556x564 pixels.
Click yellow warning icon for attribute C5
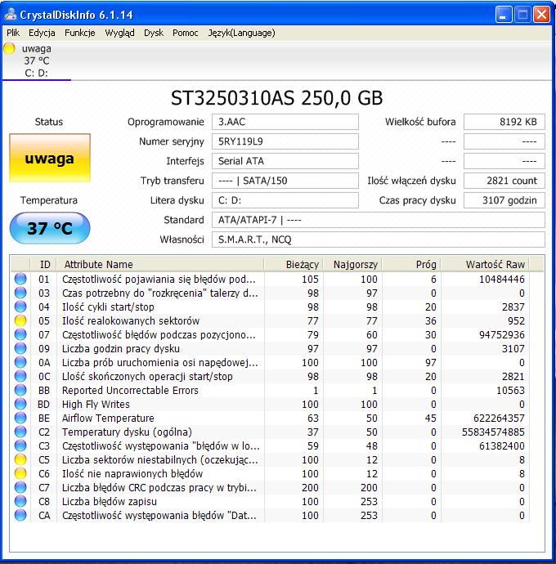(20, 459)
